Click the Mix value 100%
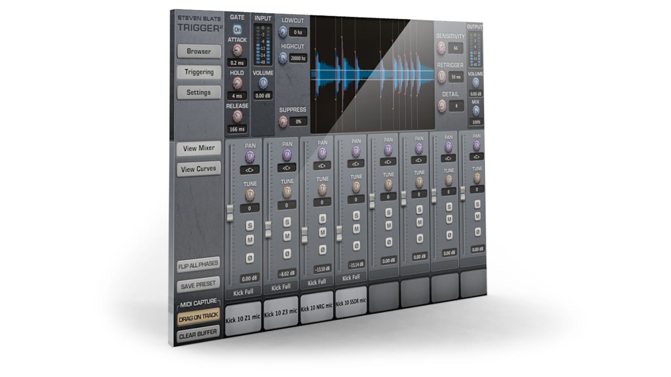The image size is (671, 377). click(x=476, y=122)
